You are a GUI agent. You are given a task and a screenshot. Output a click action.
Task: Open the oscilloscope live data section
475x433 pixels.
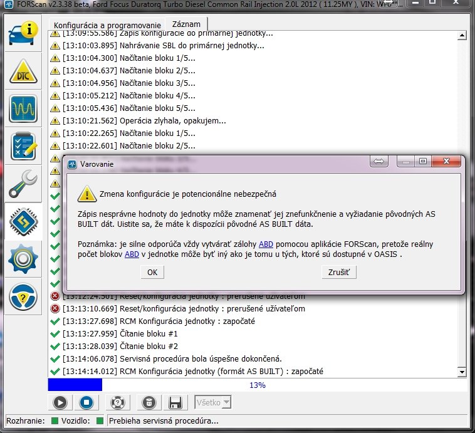tap(24, 108)
